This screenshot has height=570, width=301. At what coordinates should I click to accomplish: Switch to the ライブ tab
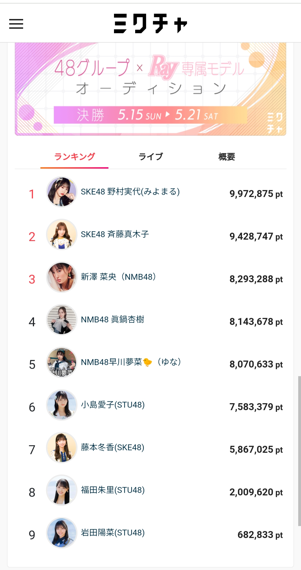(x=151, y=157)
